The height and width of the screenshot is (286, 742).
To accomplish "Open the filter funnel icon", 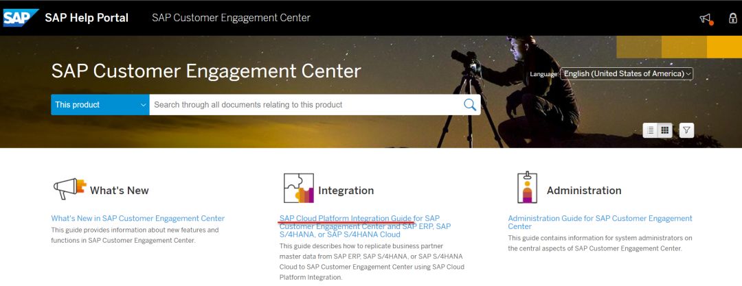I will point(686,130).
